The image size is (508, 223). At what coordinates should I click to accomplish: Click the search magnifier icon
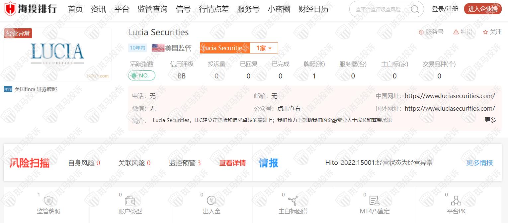pyautogui.click(x=415, y=9)
